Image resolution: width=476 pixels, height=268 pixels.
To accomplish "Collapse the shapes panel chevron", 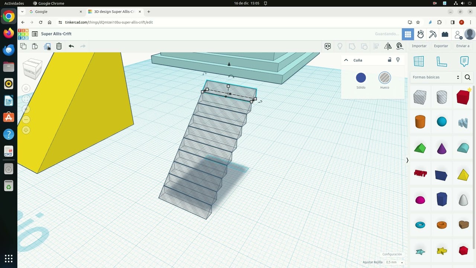I will [x=407, y=160].
